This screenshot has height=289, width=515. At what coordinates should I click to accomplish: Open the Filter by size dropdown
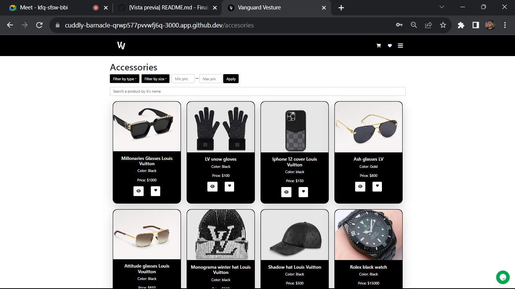pos(155,79)
